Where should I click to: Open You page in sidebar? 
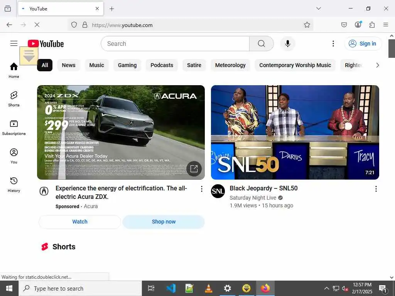point(14,156)
